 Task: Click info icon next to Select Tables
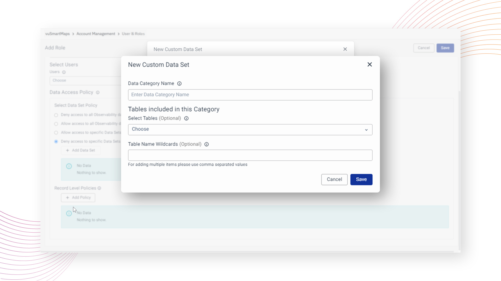(x=186, y=118)
